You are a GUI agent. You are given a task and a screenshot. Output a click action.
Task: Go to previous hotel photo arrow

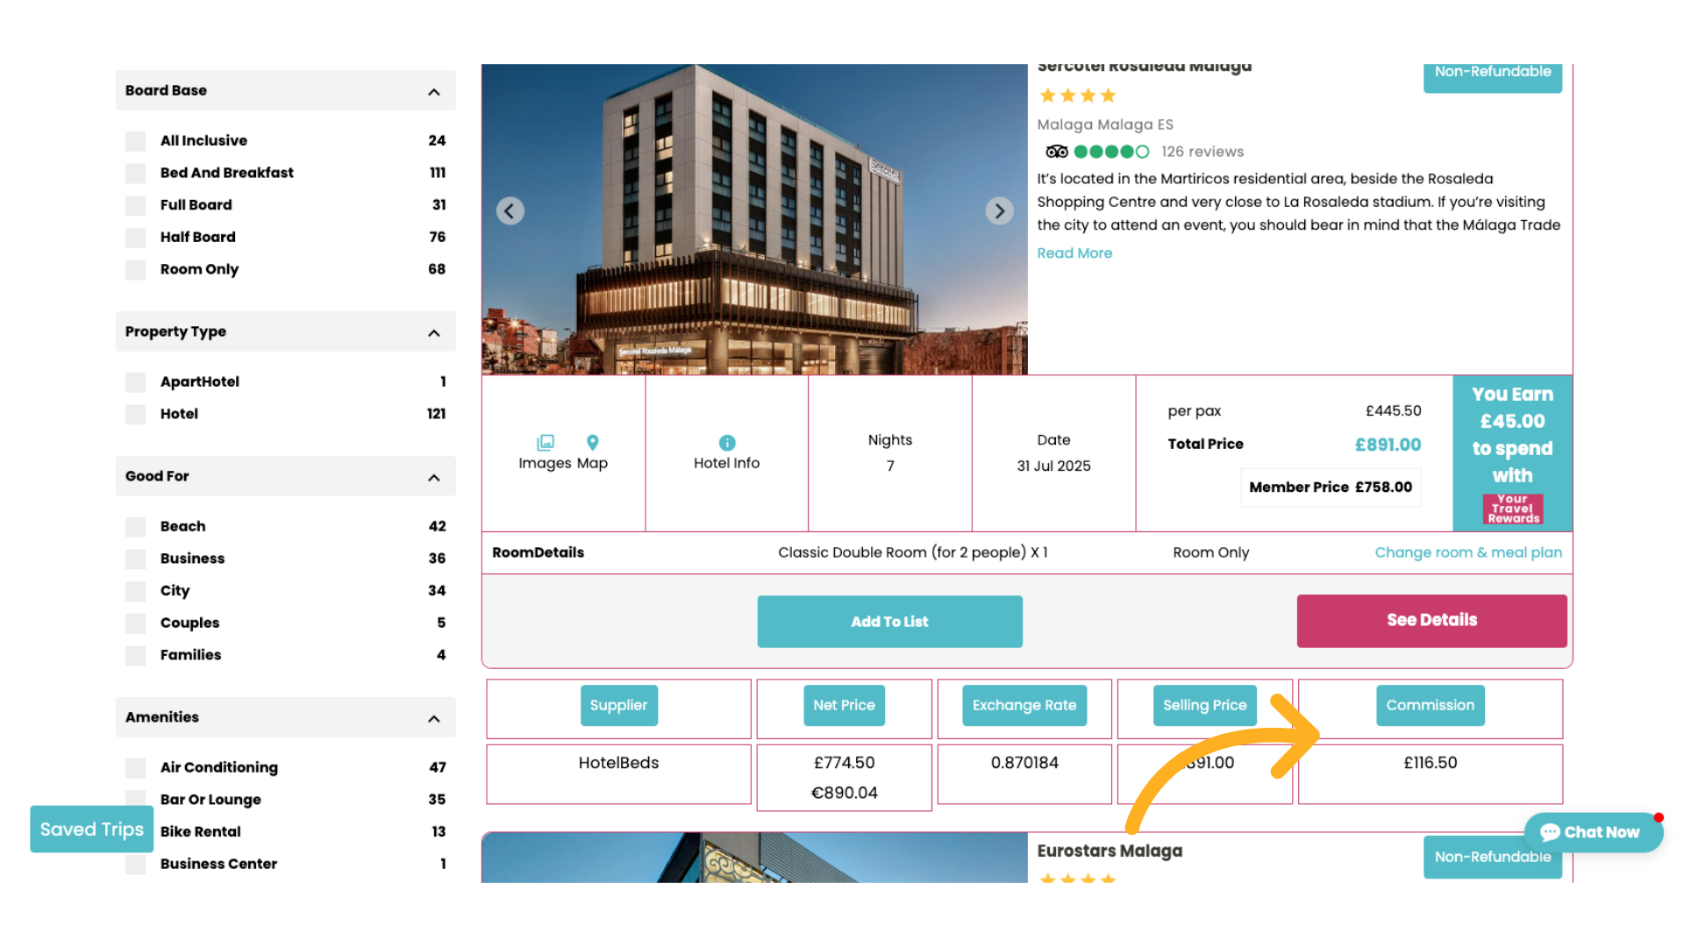(510, 211)
